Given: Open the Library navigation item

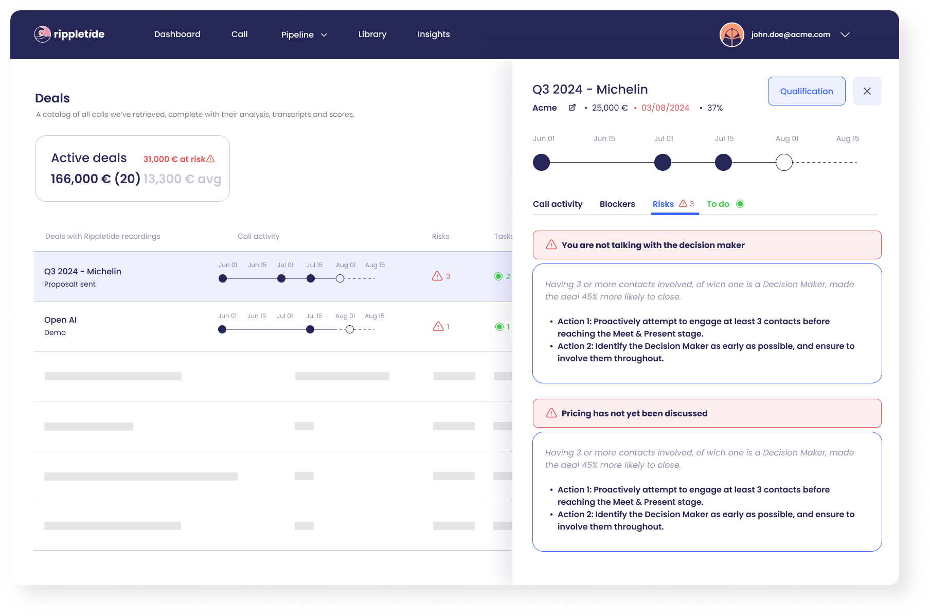Looking at the screenshot, I should [372, 34].
